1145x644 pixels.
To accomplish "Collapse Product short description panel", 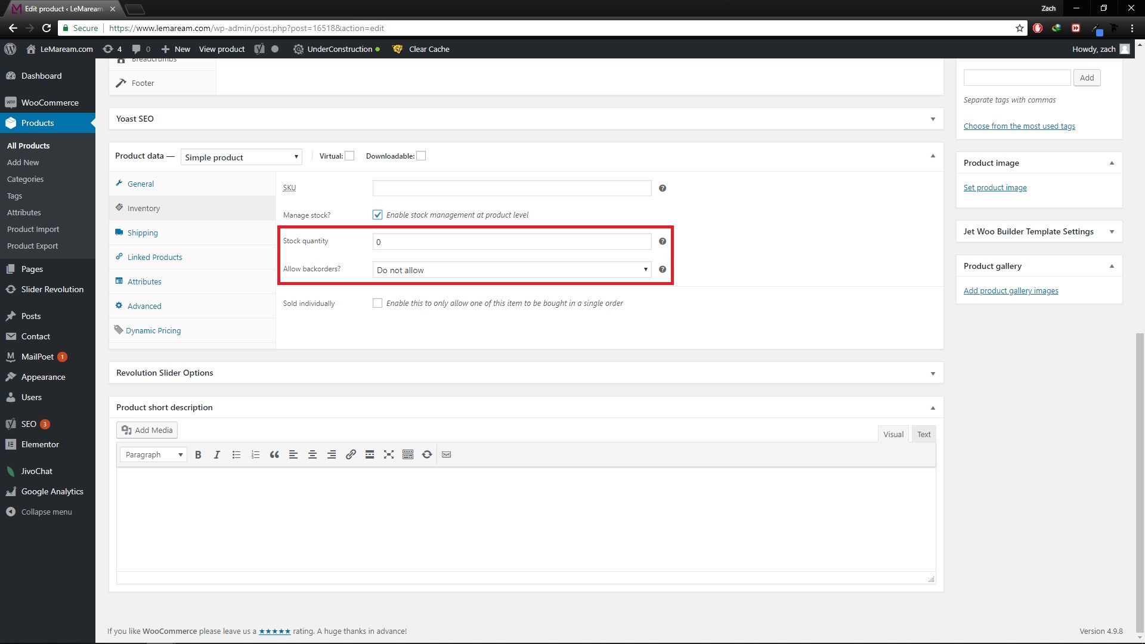I will [933, 408].
